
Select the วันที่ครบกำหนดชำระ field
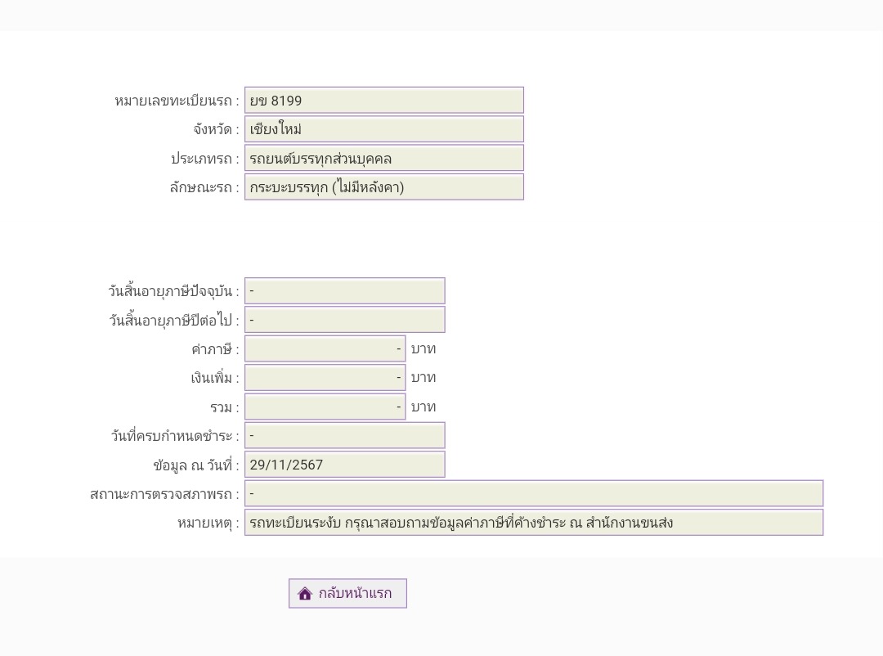coord(344,436)
